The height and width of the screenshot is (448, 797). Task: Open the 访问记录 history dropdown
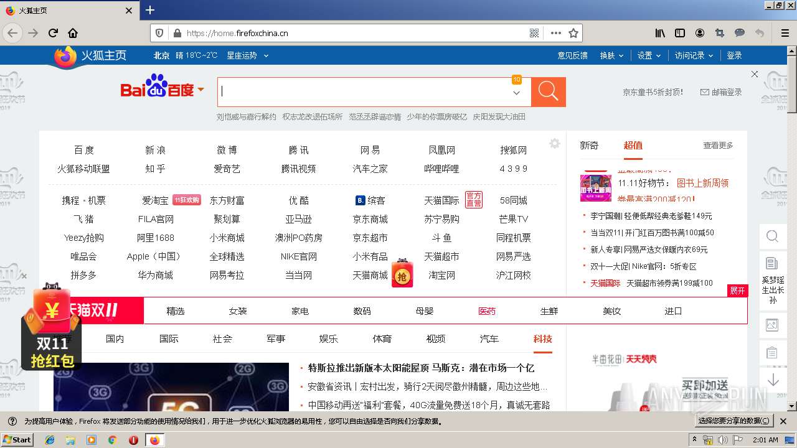(x=694, y=55)
